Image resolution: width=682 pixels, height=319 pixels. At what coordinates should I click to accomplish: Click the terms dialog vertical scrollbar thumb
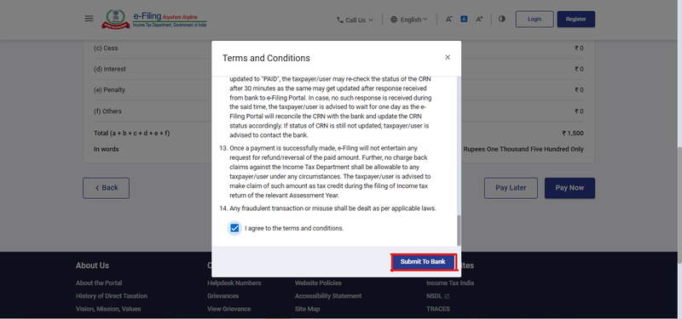coord(458,230)
